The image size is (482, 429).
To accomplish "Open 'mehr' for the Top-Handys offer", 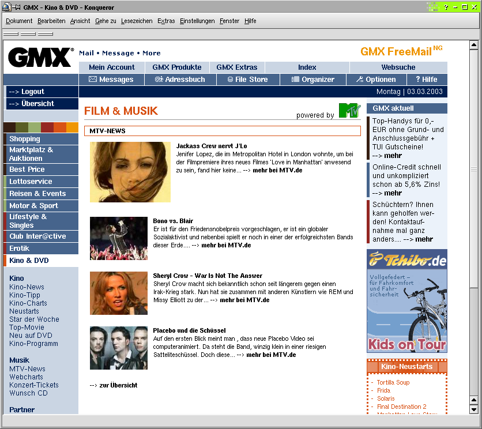I will click(393, 156).
